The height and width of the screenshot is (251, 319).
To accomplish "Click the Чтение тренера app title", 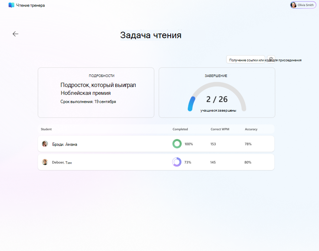I will click(x=31, y=5).
